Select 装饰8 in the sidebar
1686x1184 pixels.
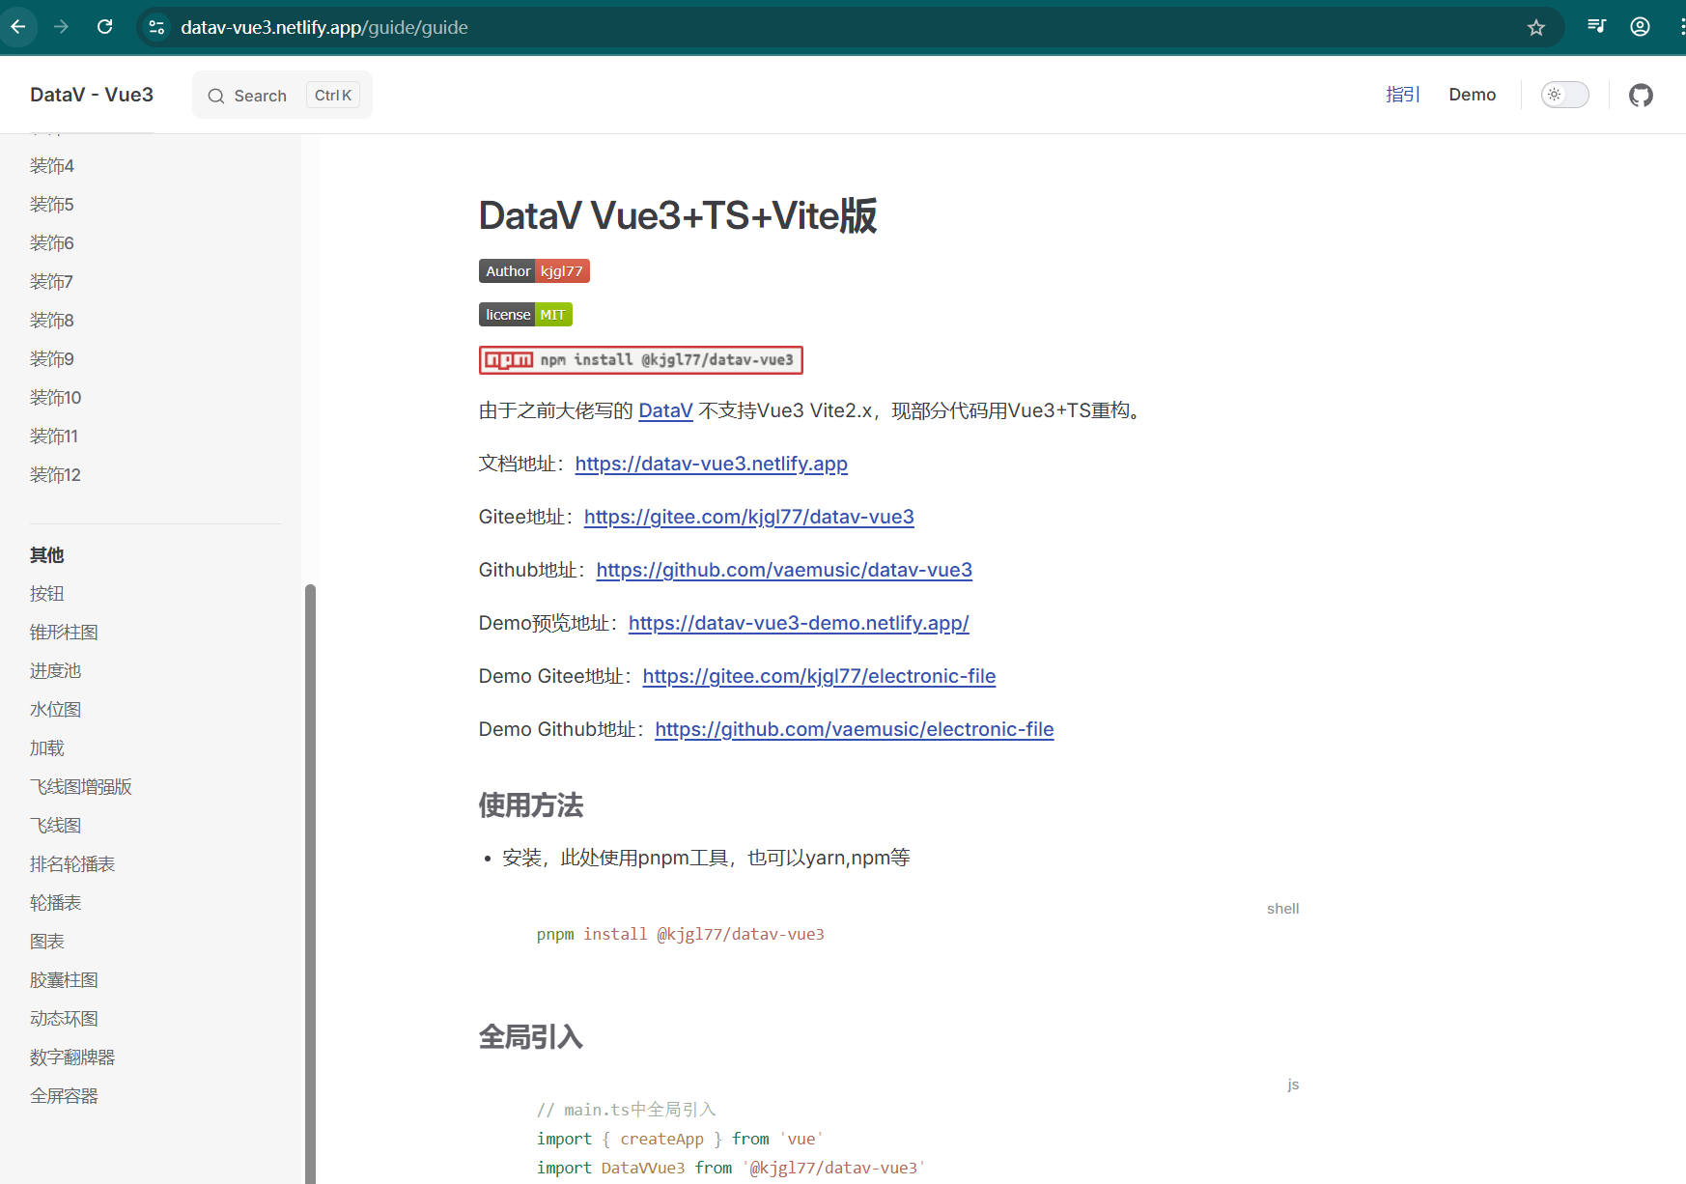pos(52,321)
